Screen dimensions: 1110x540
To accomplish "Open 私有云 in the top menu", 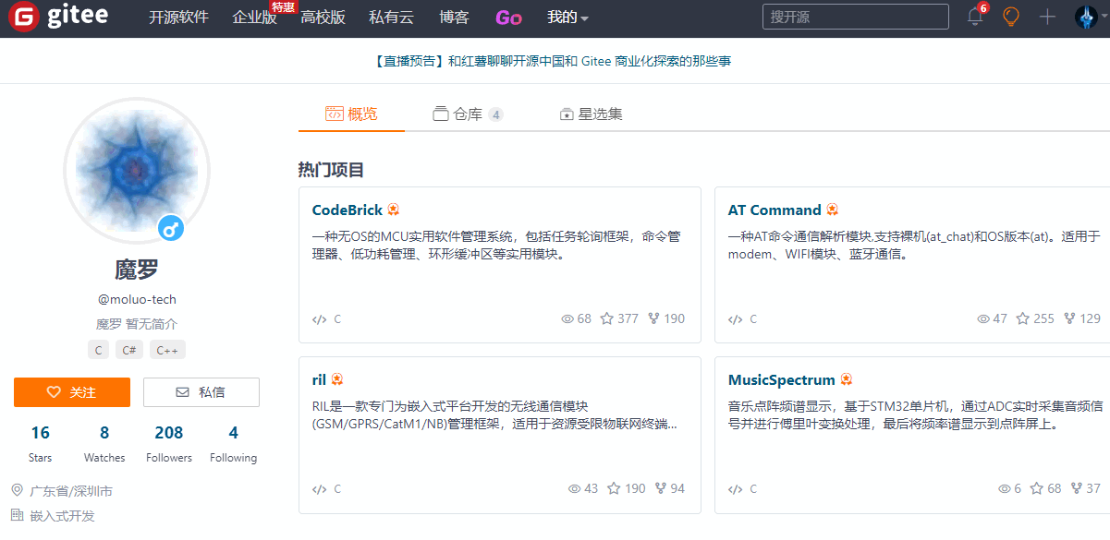I will pos(392,17).
